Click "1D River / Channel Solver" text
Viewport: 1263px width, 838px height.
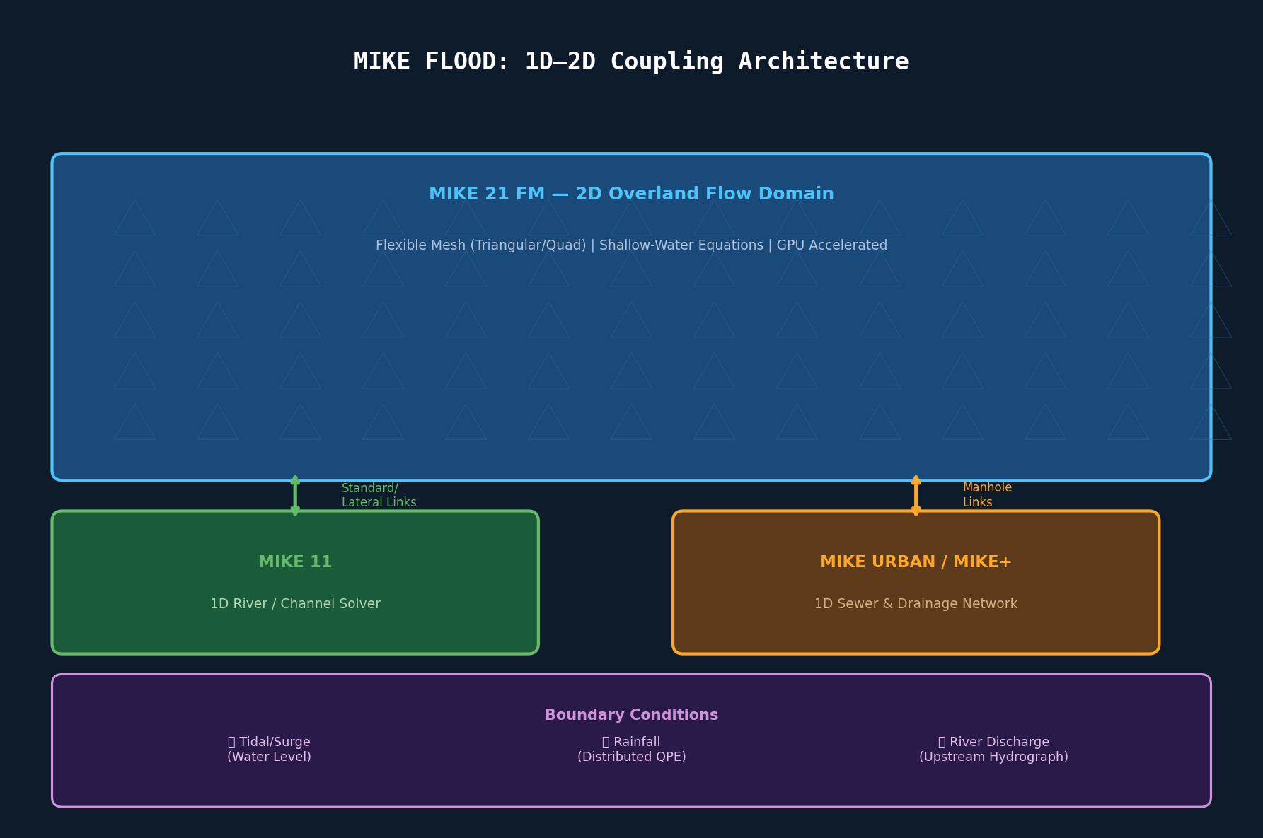295,604
